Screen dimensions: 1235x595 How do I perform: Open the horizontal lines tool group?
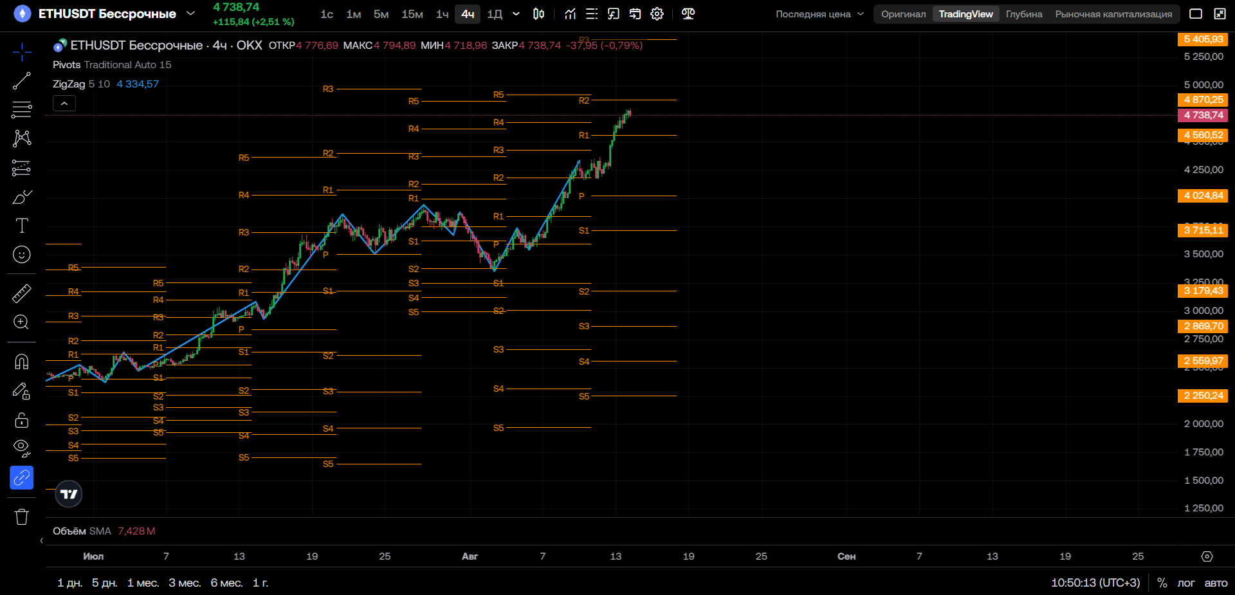tap(22, 109)
